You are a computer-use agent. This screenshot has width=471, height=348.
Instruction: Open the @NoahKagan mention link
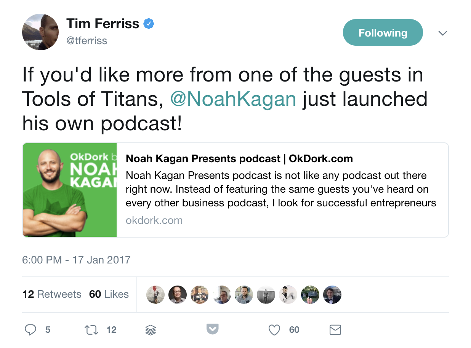pos(233,99)
